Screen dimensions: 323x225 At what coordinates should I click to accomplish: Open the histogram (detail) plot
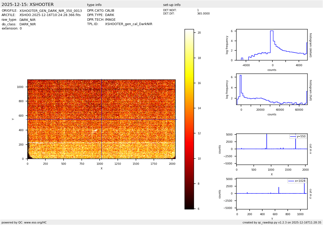tap(272, 45)
